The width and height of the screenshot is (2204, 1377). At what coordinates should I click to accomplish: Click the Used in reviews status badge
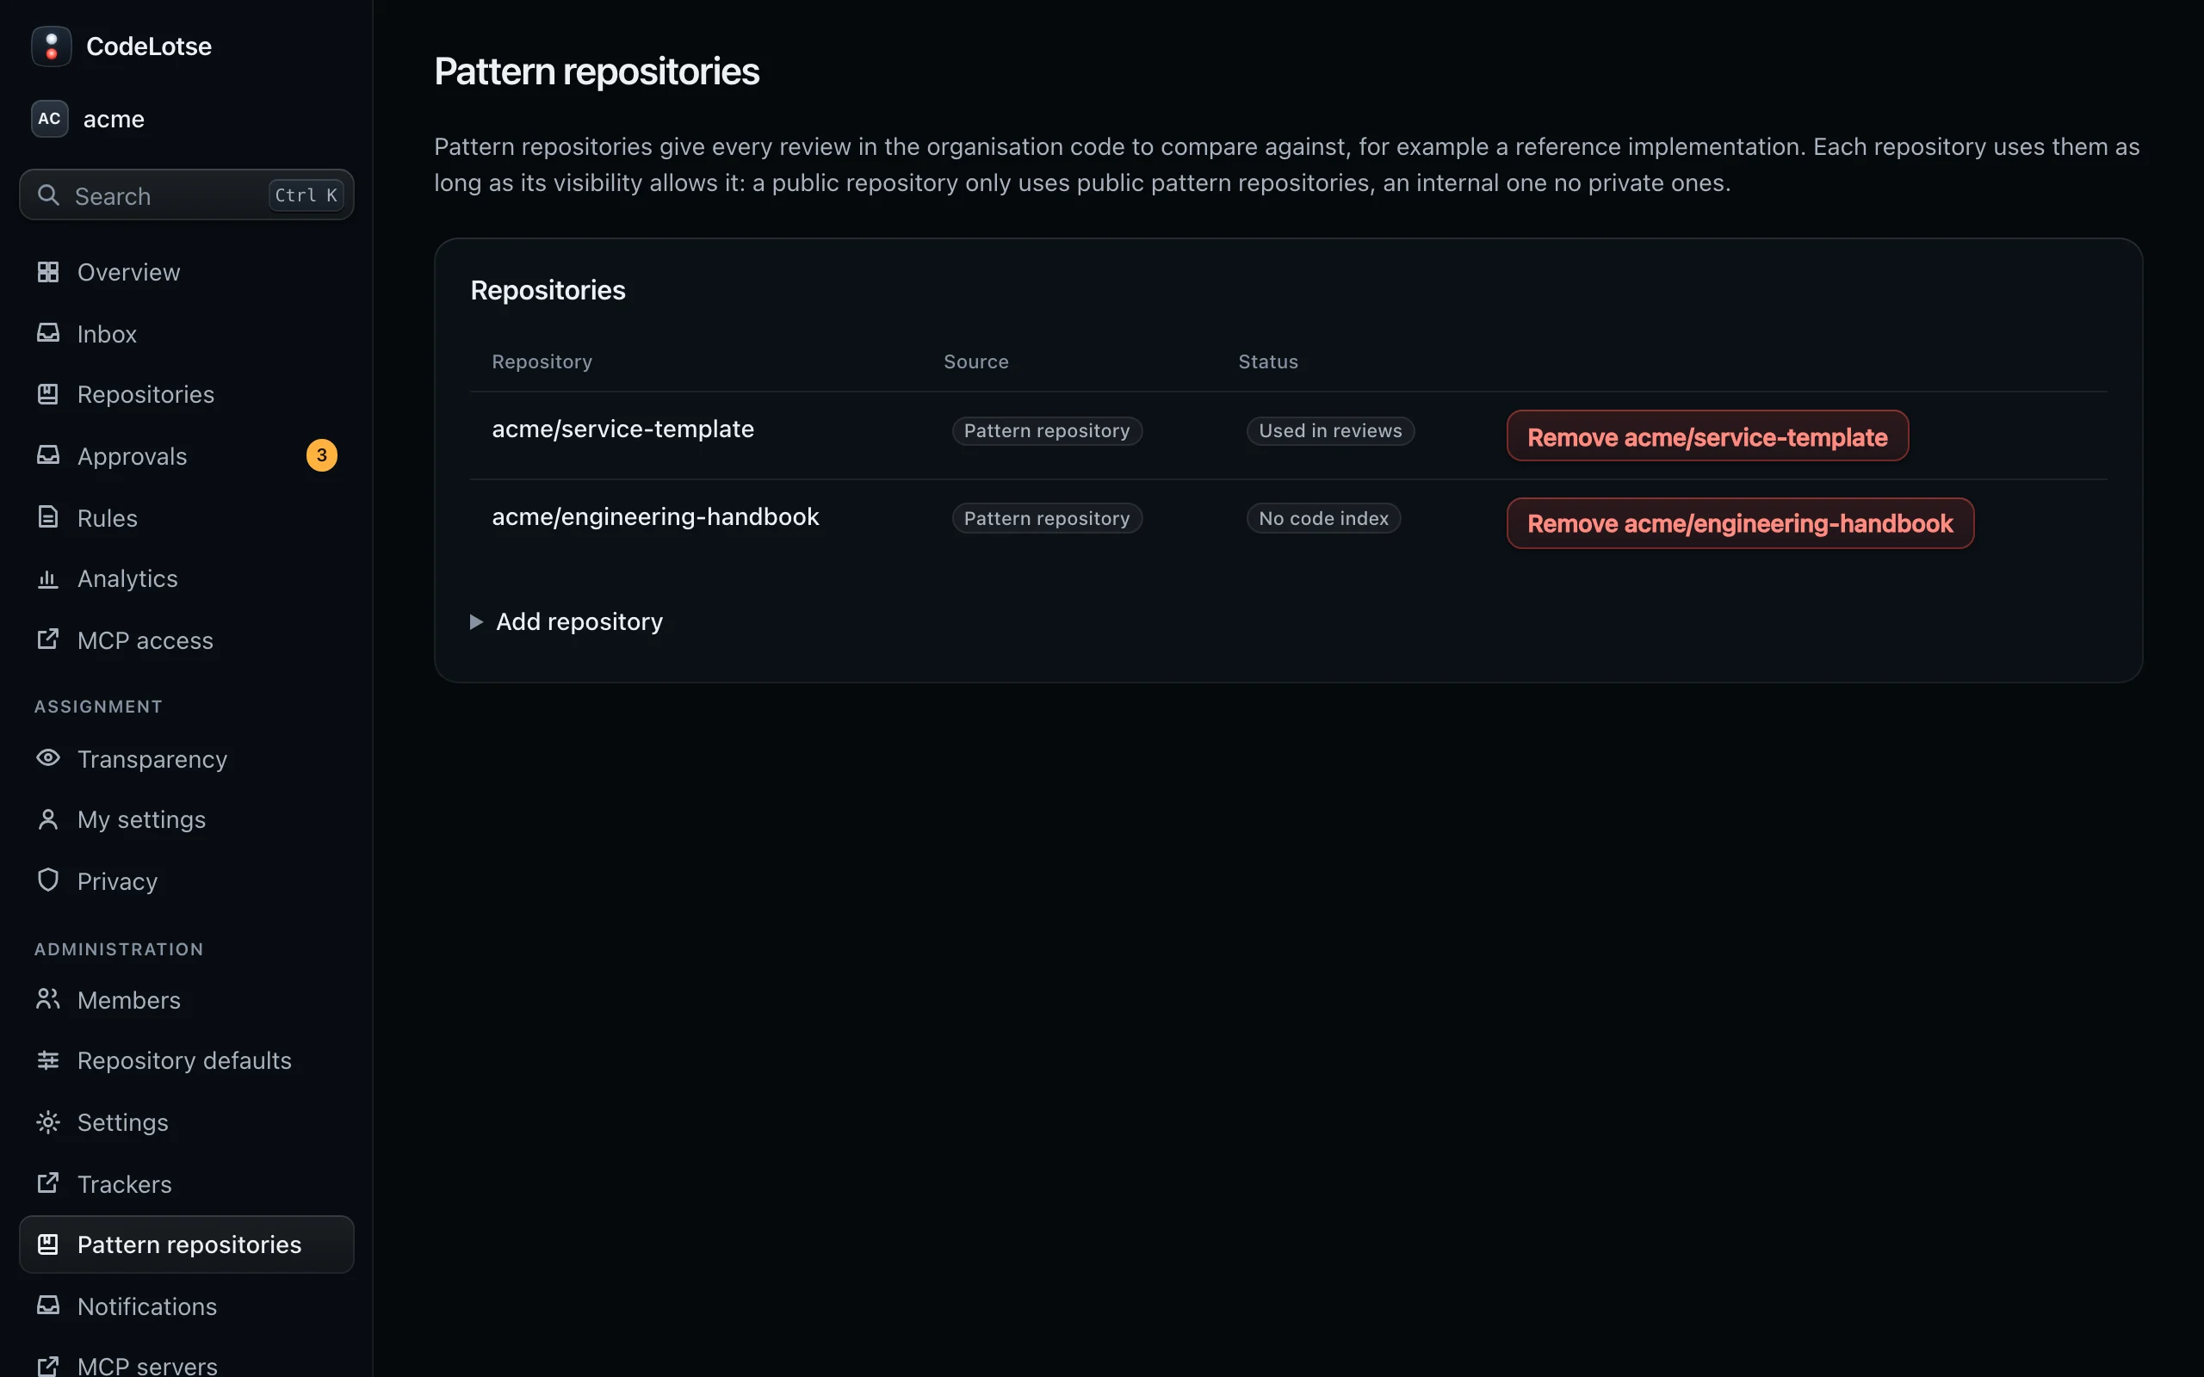tap(1329, 431)
